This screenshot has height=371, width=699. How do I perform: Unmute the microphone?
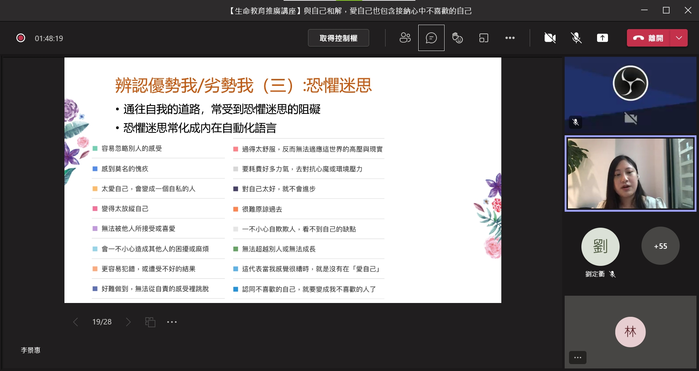tap(576, 38)
